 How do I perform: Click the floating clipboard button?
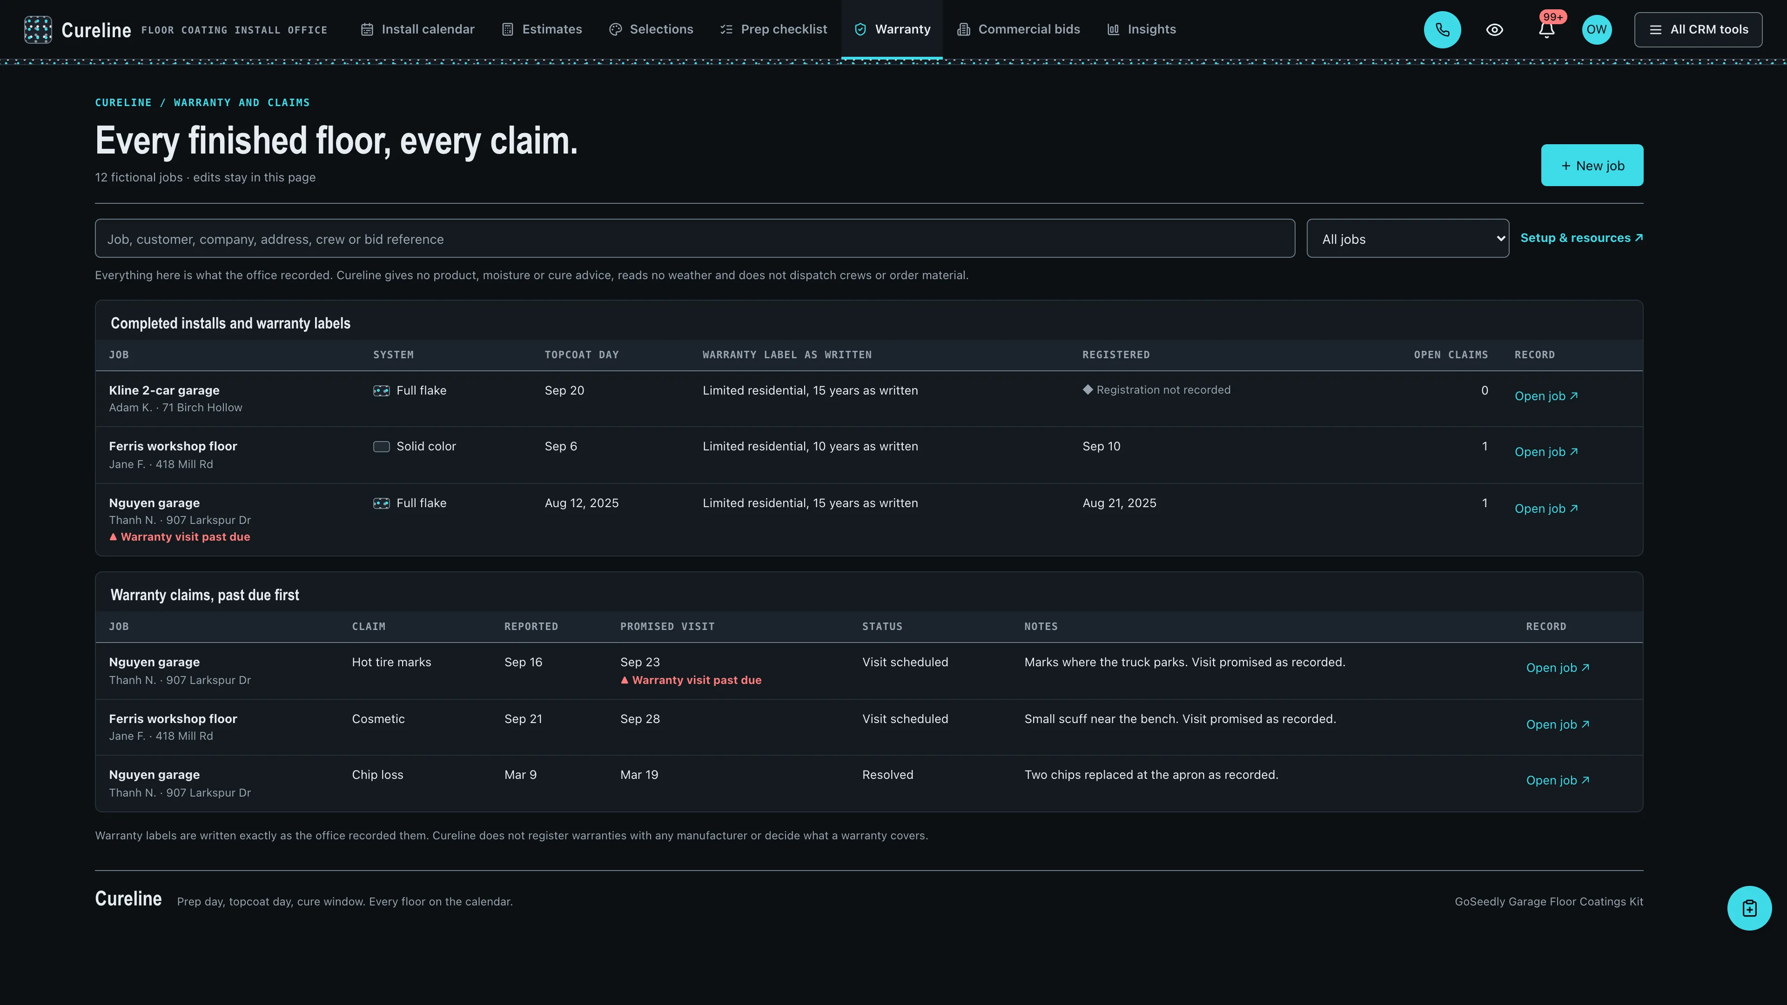pos(1749,908)
